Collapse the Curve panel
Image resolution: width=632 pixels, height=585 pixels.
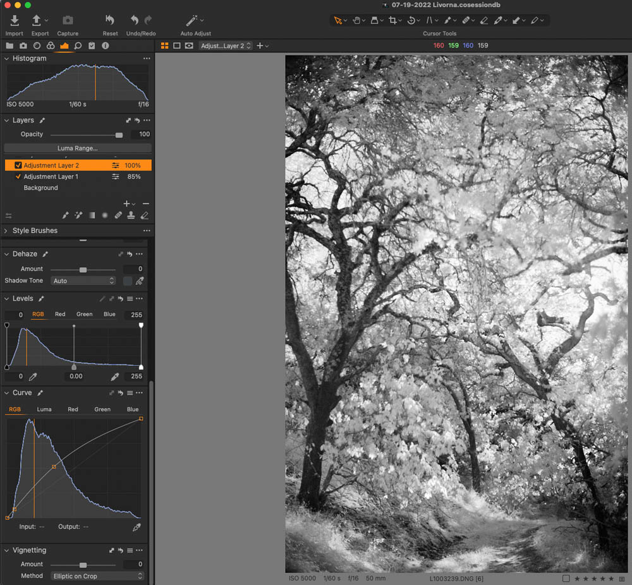point(6,393)
